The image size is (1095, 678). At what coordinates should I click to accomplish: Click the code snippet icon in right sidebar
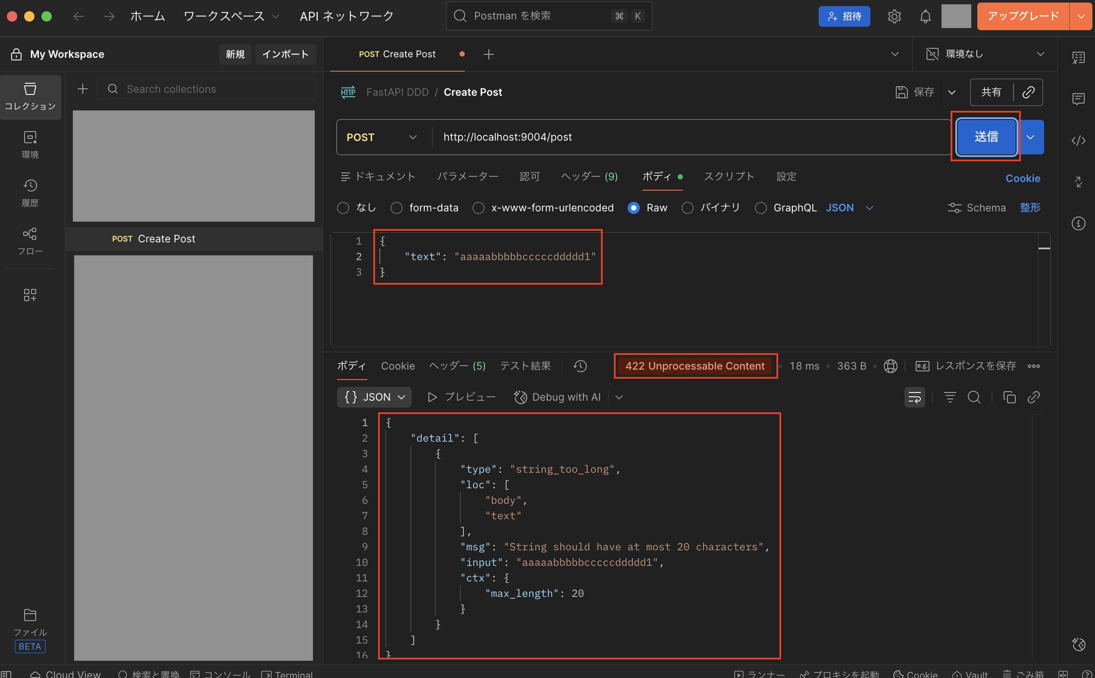click(1078, 141)
